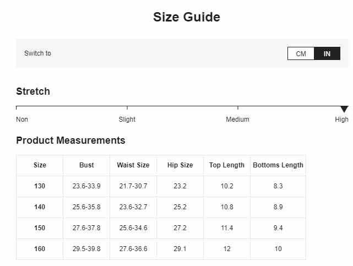Click the High stretch triangle marker
This screenshot has width=353, height=266.
point(344,109)
